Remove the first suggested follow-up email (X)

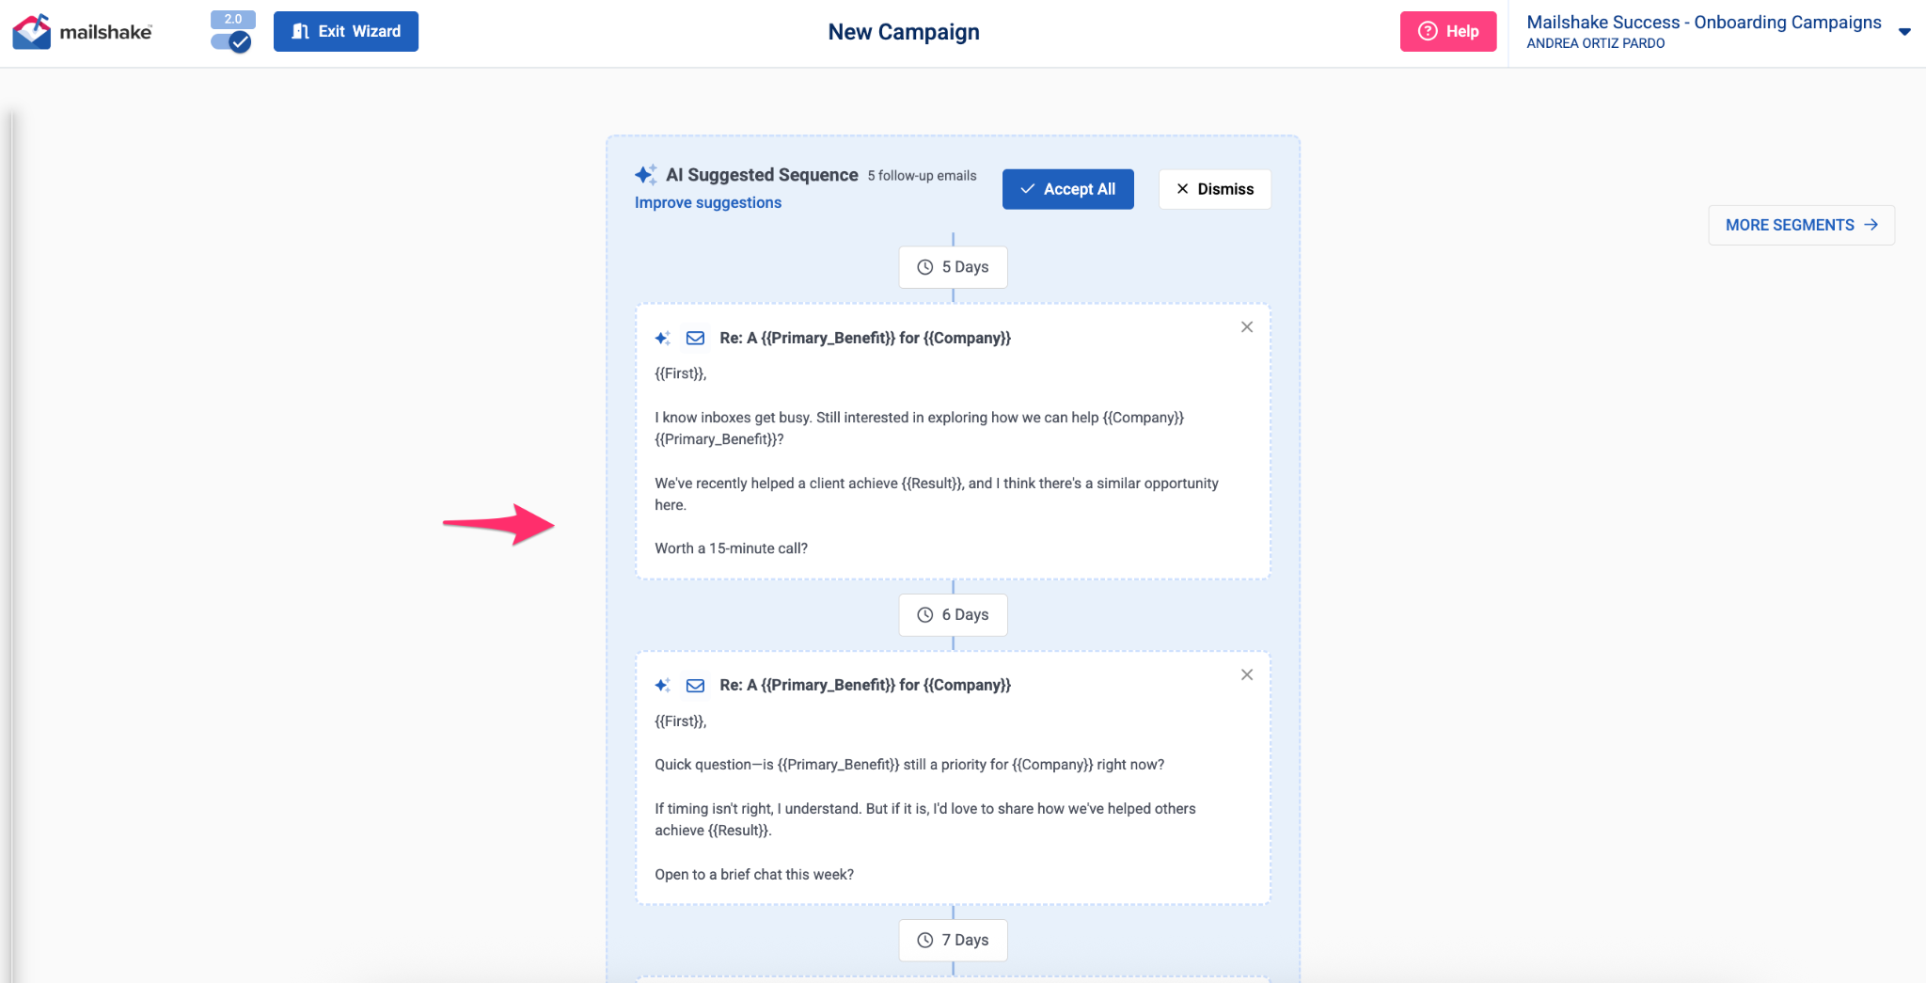point(1247,327)
